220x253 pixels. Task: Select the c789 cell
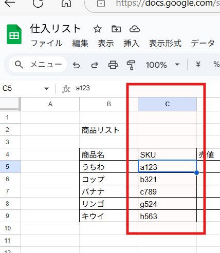(x=167, y=191)
